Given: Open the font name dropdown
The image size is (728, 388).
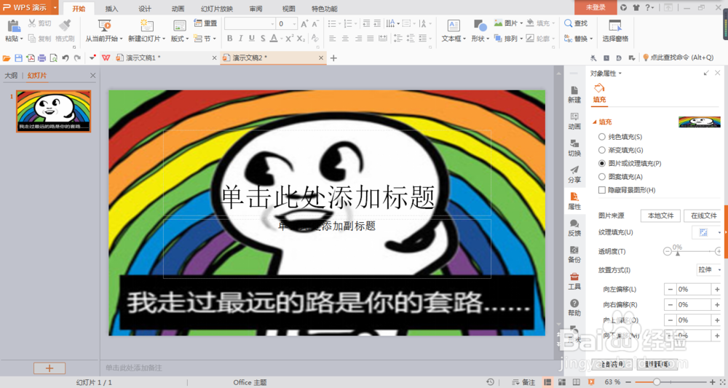Looking at the screenshot, I should click(272, 24).
